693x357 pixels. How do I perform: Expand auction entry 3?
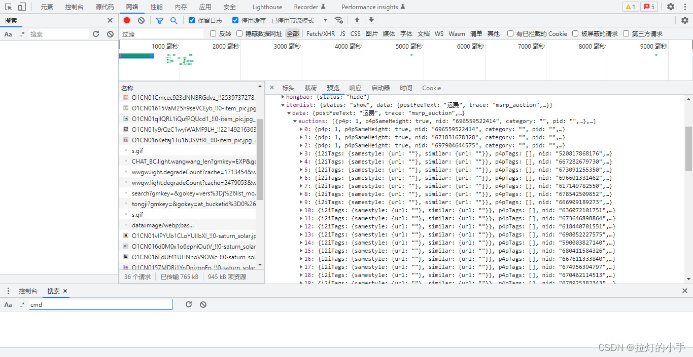[x=301, y=153]
